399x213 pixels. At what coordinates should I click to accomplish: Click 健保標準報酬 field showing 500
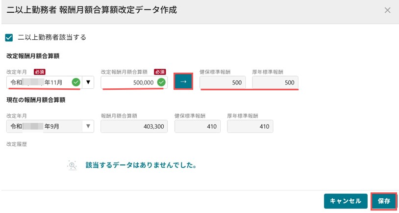[x=223, y=82]
